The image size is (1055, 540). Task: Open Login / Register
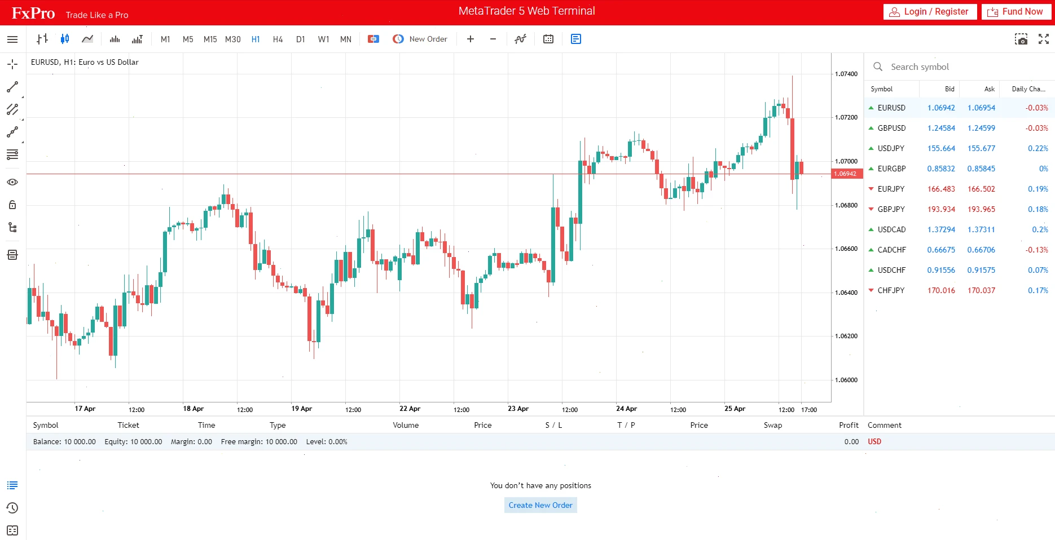click(x=929, y=11)
